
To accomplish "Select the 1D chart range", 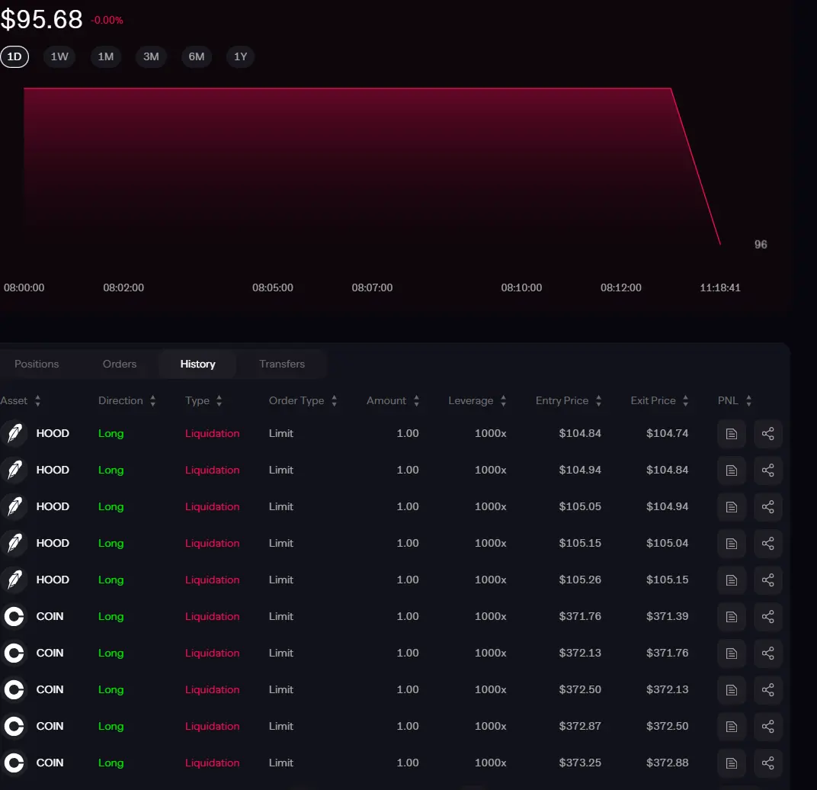I will 14,56.
